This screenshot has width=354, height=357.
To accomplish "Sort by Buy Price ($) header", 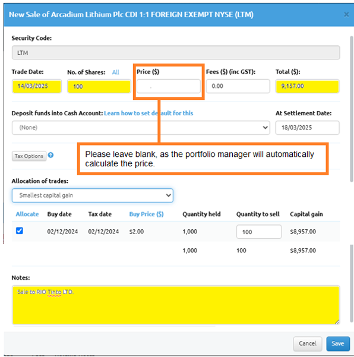I will coord(146,214).
